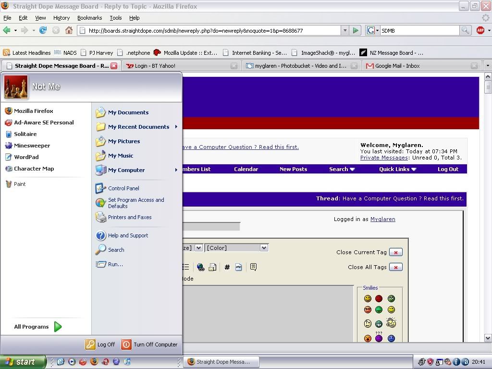Open My Music folder
This screenshot has height=369, width=492.
pyautogui.click(x=114, y=156)
